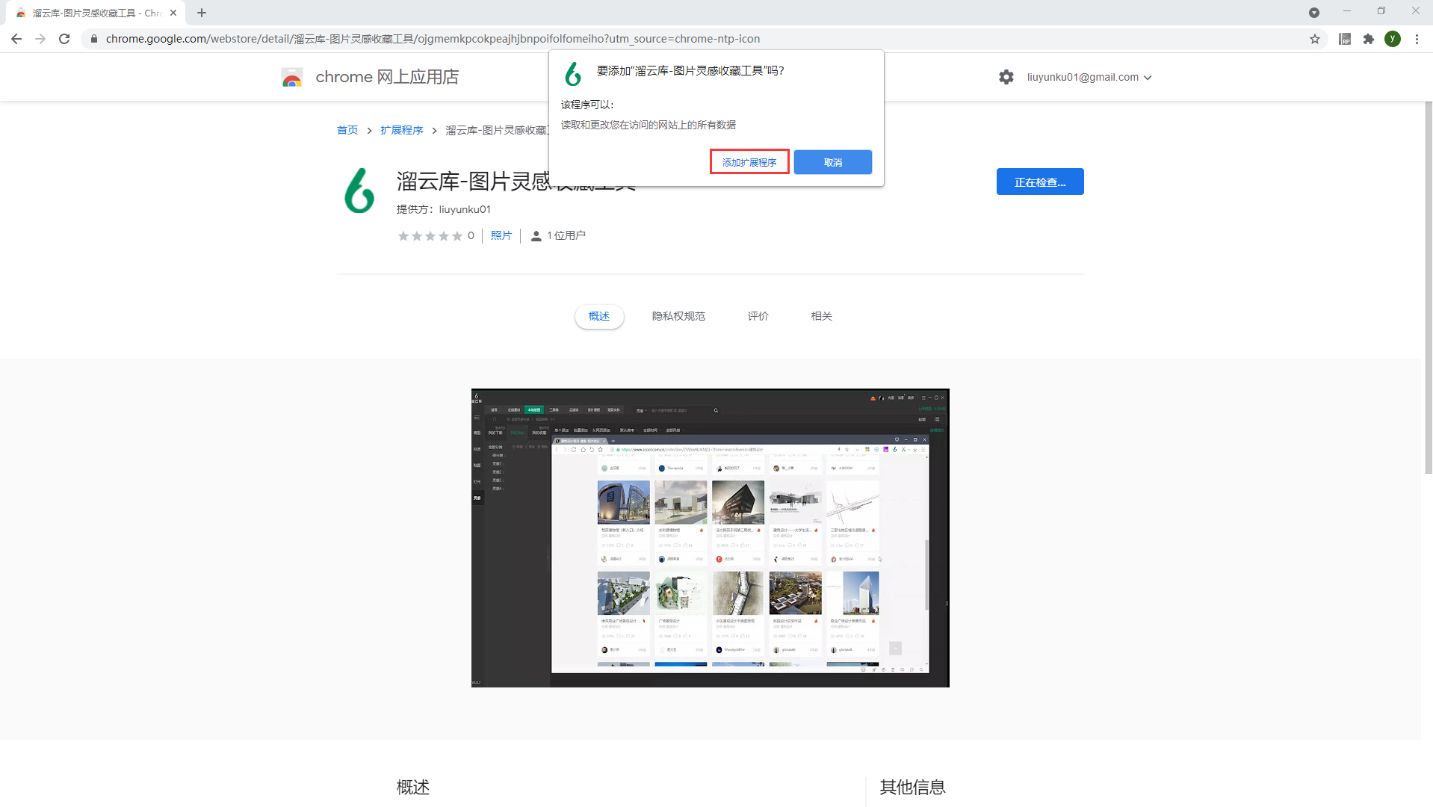Expand the liuyunku01@gmail.com account dropdown

pyautogui.click(x=1089, y=77)
